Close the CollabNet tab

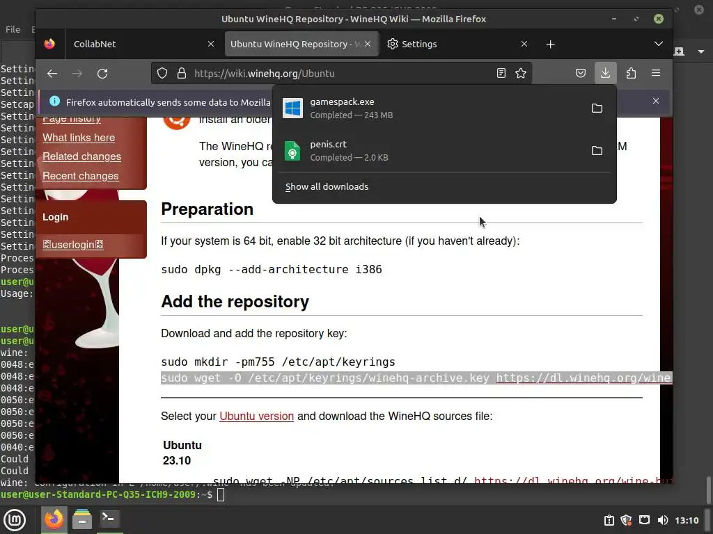click(x=211, y=44)
